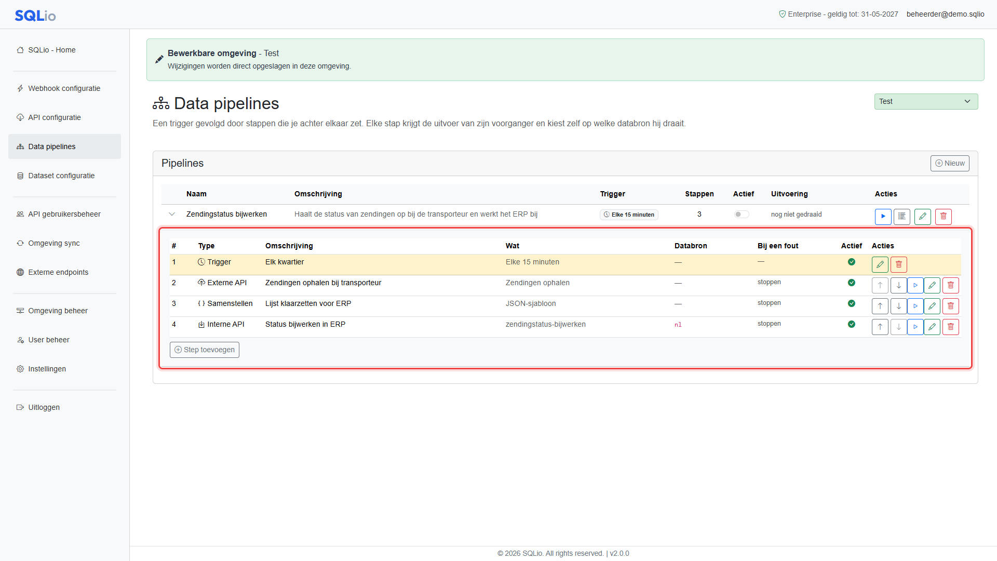Edit the Interne API step
The width and height of the screenshot is (997, 561).
pyautogui.click(x=932, y=327)
